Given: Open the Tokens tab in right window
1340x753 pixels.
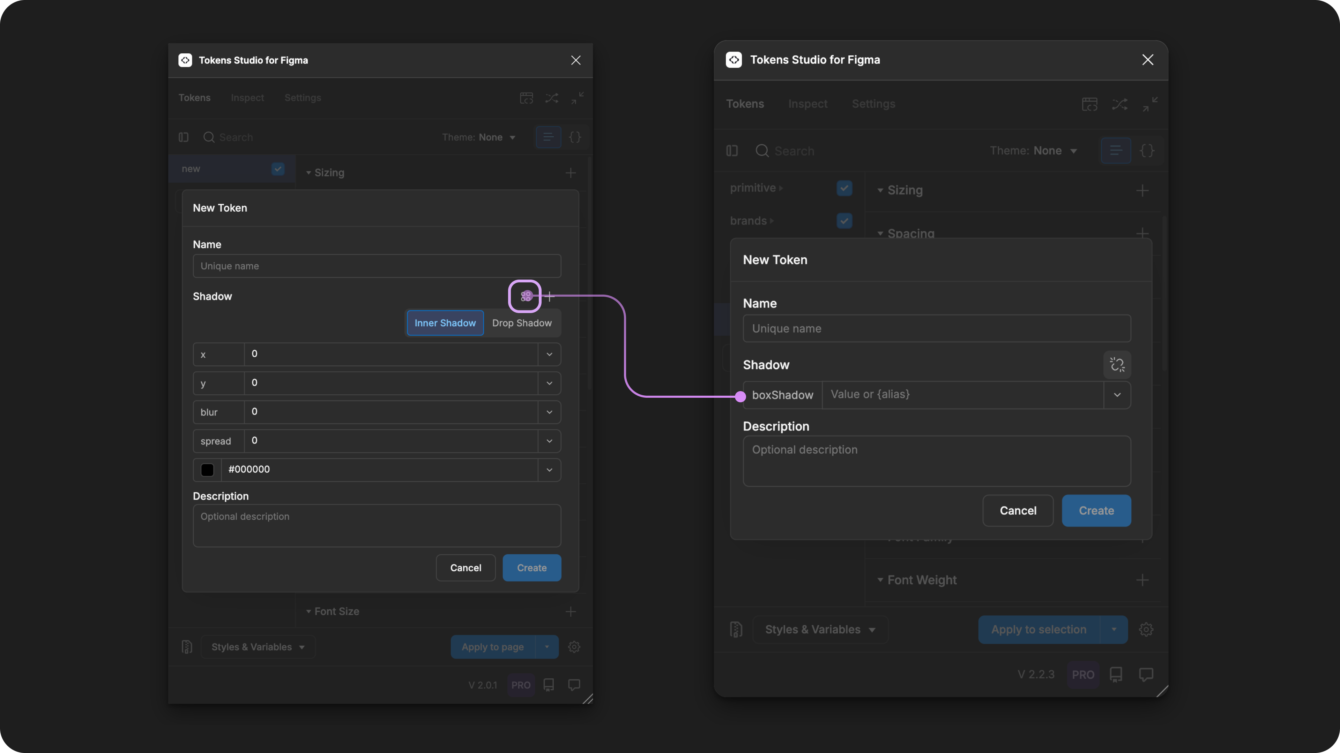Looking at the screenshot, I should 745,104.
